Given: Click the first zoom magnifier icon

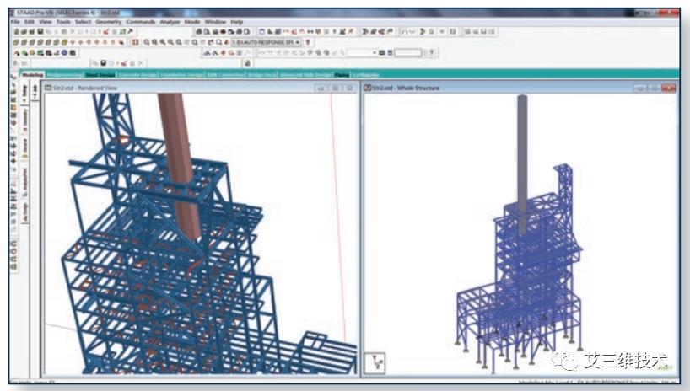Looking at the screenshot, I should [146, 41].
